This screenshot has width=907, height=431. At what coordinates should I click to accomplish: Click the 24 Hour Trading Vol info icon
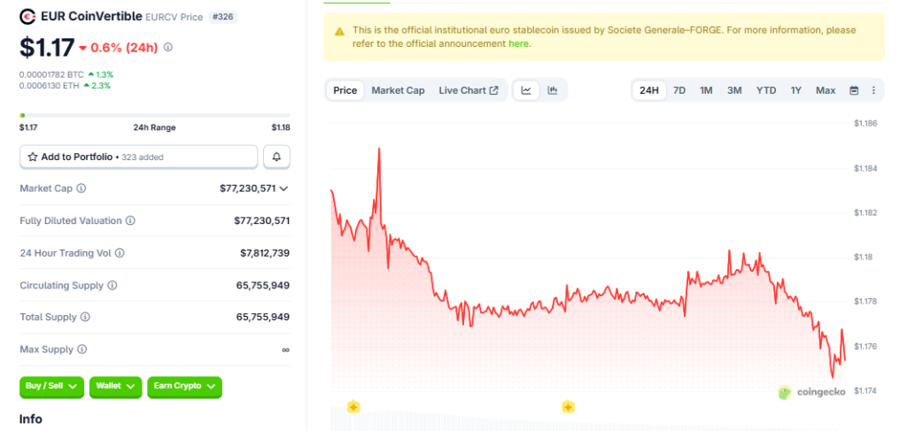(x=120, y=253)
